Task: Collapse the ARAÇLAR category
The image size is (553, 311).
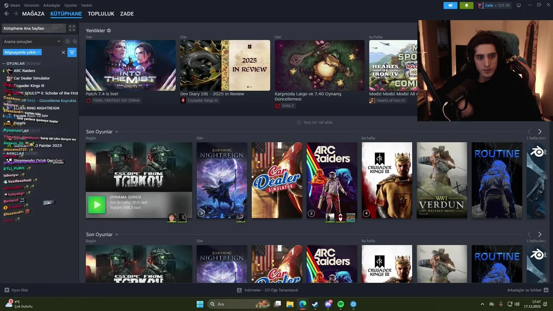Action: pyautogui.click(x=4, y=153)
